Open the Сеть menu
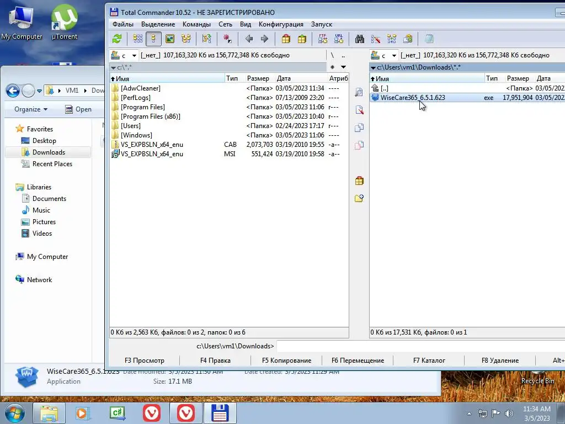Viewport: 565px width, 424px height. point(225,24)
